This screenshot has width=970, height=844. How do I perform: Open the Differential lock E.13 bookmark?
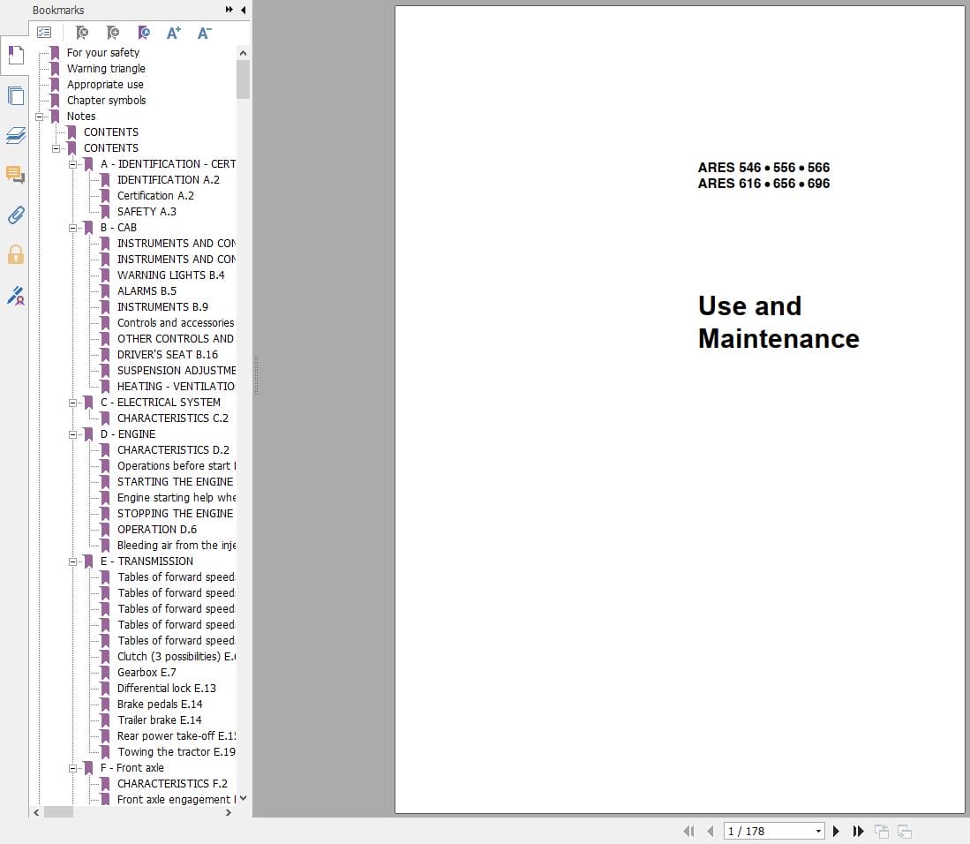(167, 689)
